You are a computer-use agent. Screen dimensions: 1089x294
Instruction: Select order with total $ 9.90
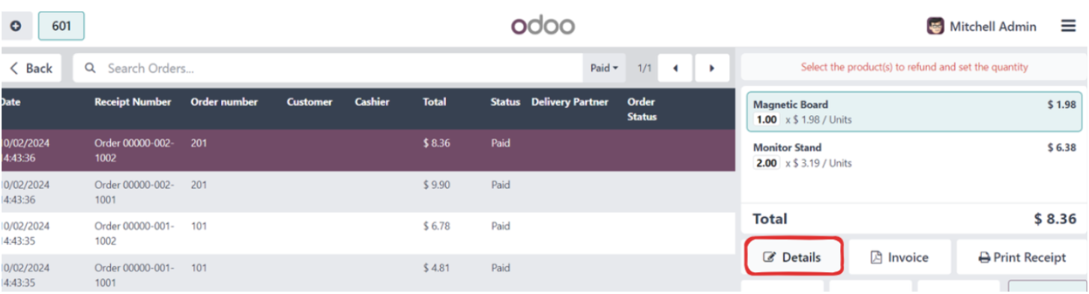(x=368, y=192)
